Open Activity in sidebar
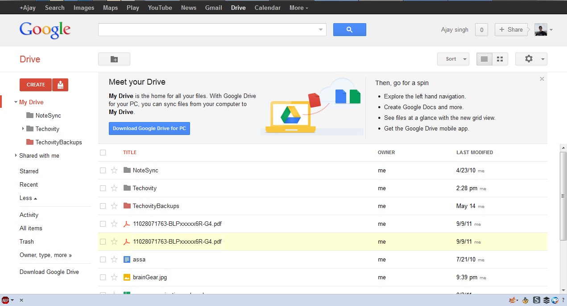This screenshot has height=306, width=567. point(29,215)
